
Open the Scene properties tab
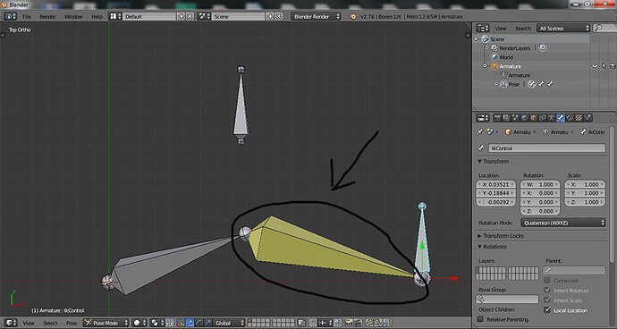point(515,118)
